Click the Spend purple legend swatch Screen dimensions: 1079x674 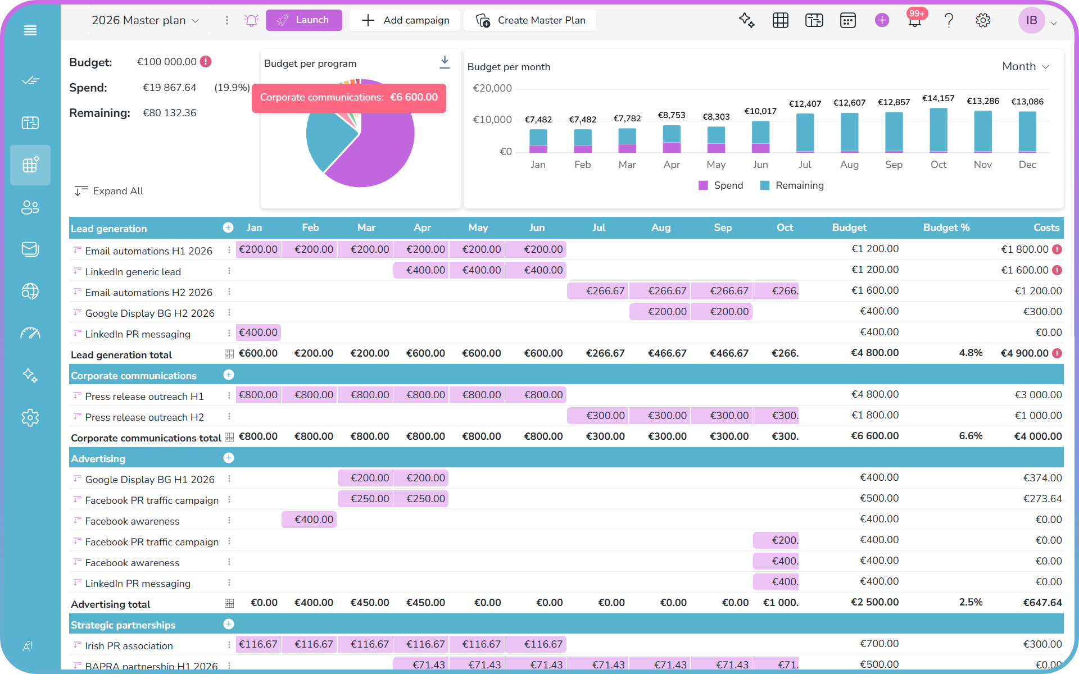703,185
